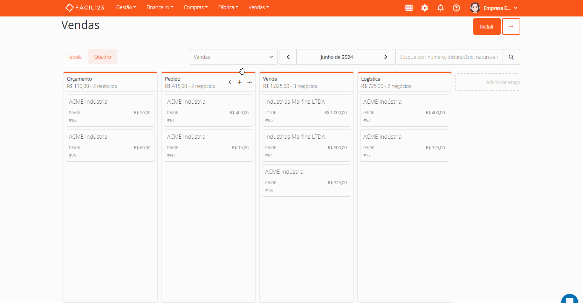Open settings gear icon

coord(425,8)
